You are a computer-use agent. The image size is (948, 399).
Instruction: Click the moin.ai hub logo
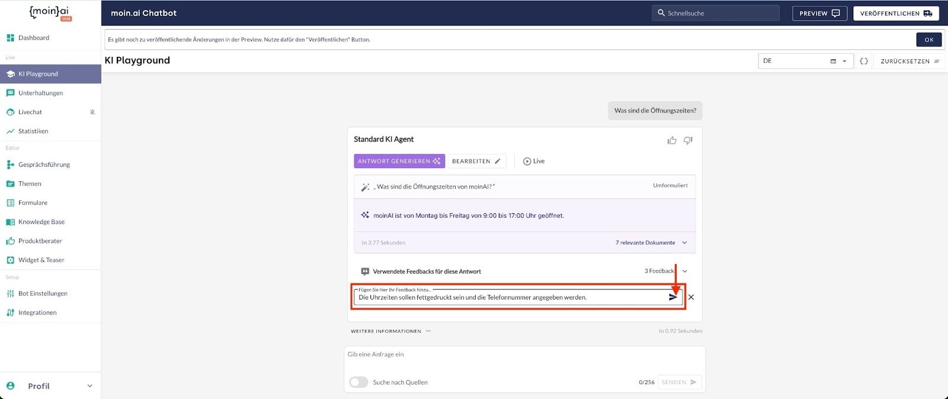(50, 13)
